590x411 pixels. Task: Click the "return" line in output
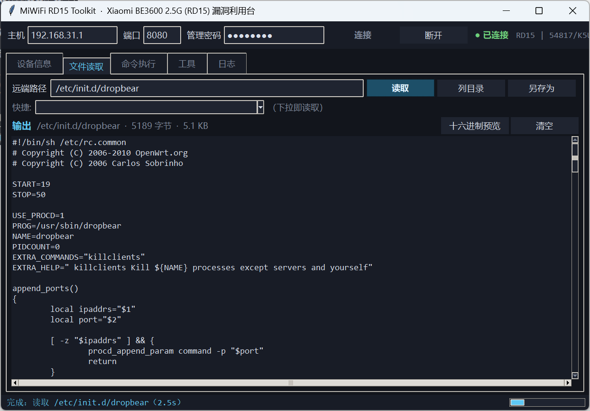point(102,361)
